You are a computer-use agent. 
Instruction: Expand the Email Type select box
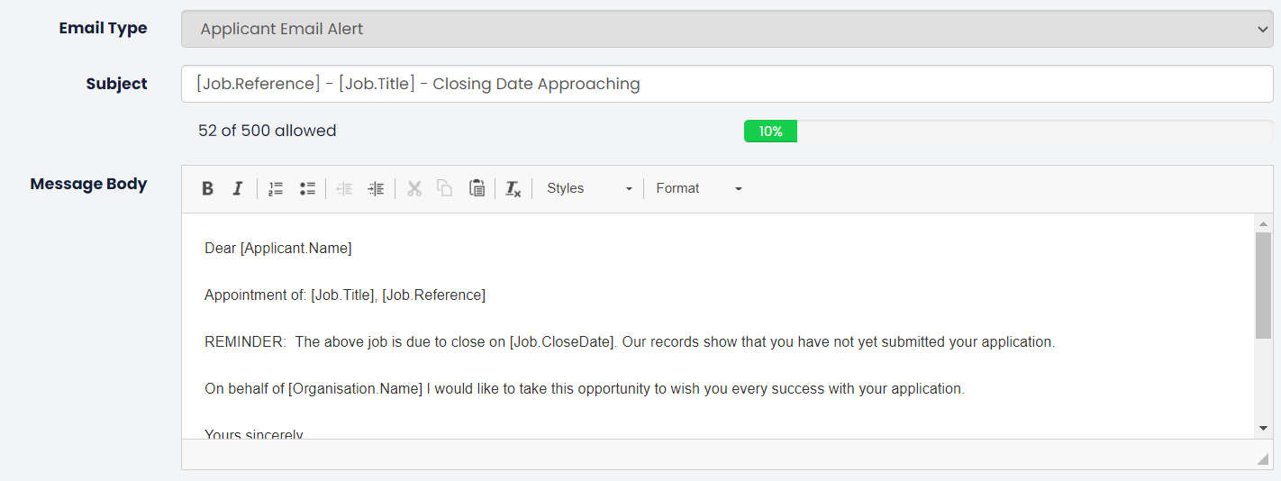727,29
